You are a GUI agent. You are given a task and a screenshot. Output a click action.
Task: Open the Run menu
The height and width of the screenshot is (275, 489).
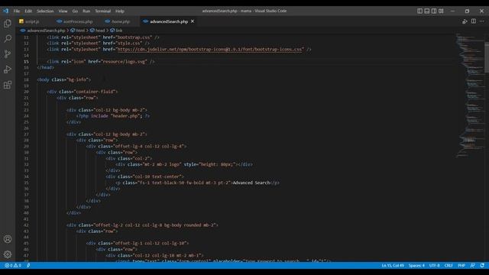point(86,11)
